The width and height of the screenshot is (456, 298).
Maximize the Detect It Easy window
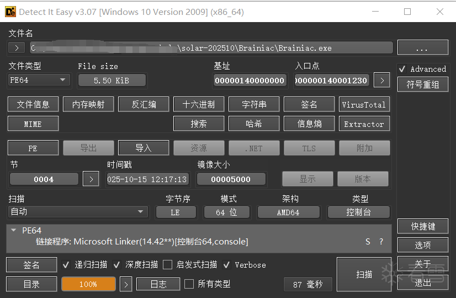[407, 12]
